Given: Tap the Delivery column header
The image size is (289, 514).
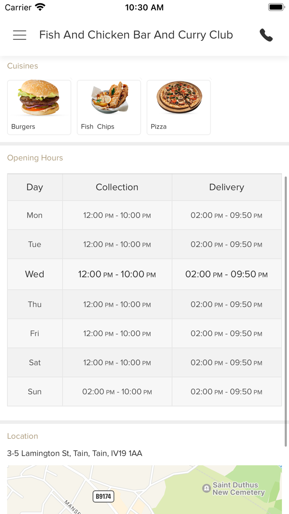Looking at the screenshot, I should pyautogui.click(x=227, y=187).
